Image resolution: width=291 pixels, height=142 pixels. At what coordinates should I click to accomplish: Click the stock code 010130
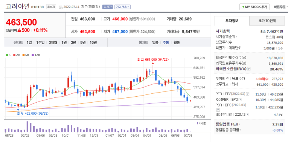coord(38,7)
